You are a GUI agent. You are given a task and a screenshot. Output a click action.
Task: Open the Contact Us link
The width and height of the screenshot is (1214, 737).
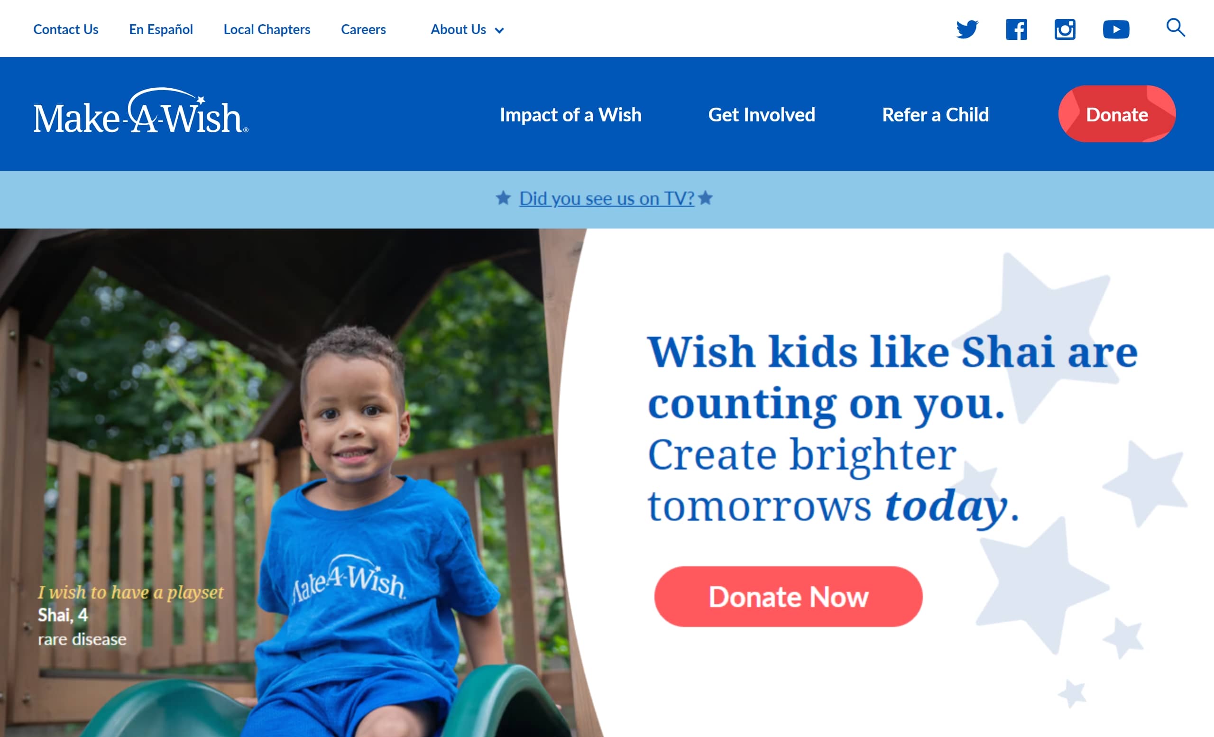point(65,29)
